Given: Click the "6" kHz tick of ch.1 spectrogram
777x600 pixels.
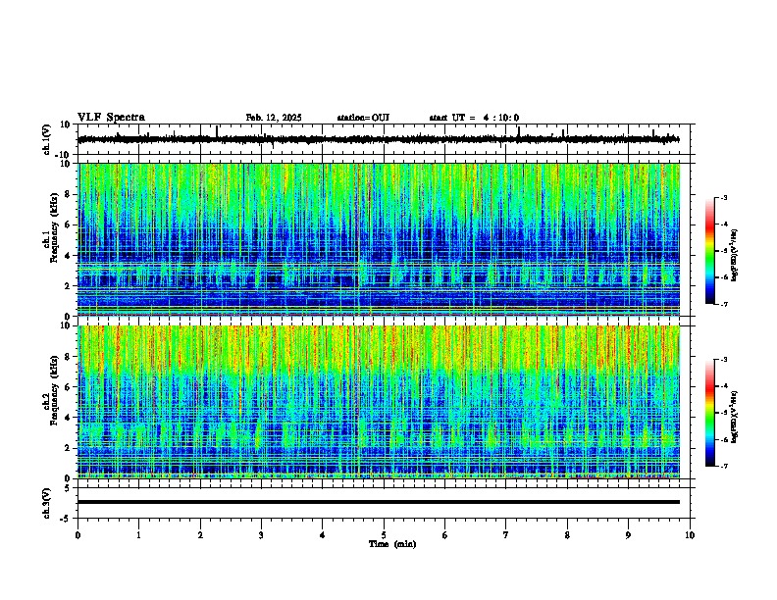Looking at the screenshot, I should coord(69,225).
